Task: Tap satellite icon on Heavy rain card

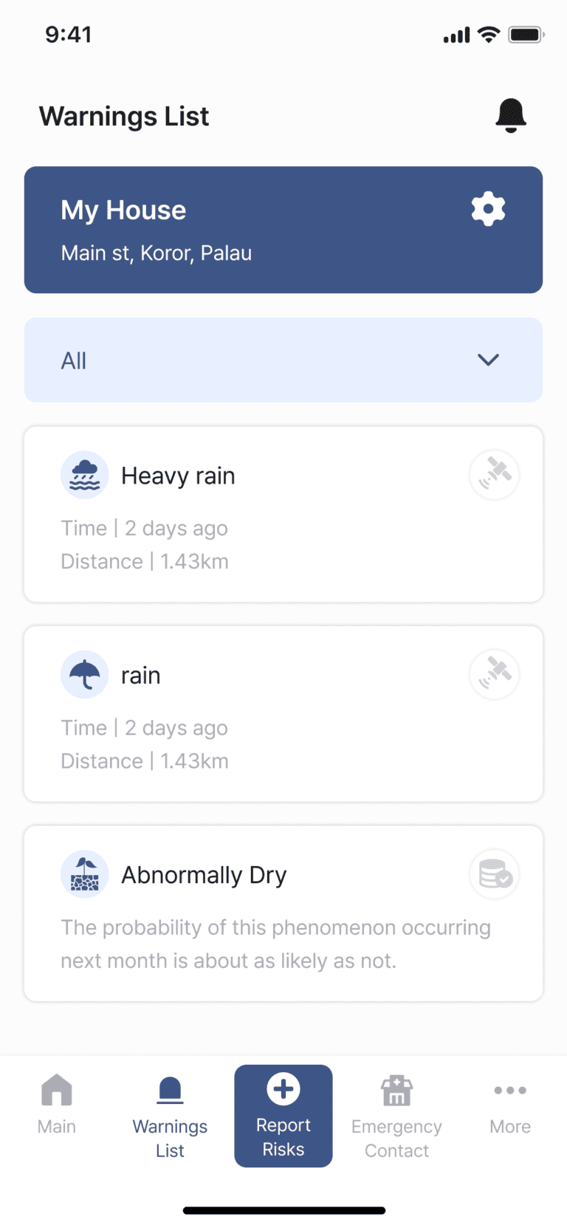Action: pyautogui.click(x=495, y=474)
